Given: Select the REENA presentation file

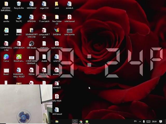Looking at the screenshot, I should 31,71.
